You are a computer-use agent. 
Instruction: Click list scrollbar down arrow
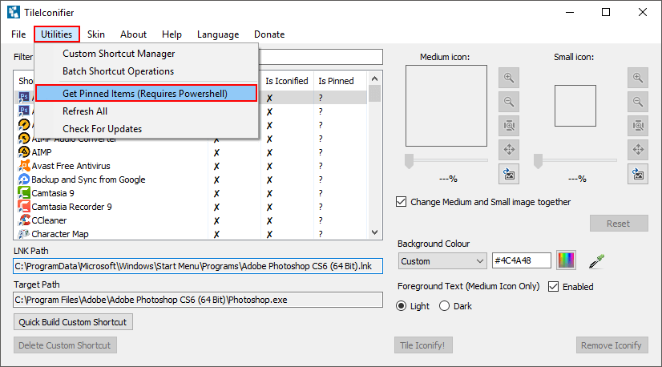[374, 232]
